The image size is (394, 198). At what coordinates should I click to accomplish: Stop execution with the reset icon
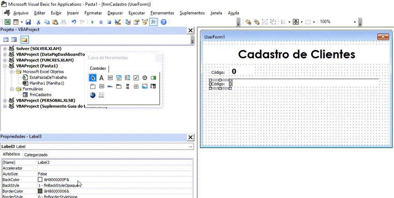click(109, 22)
